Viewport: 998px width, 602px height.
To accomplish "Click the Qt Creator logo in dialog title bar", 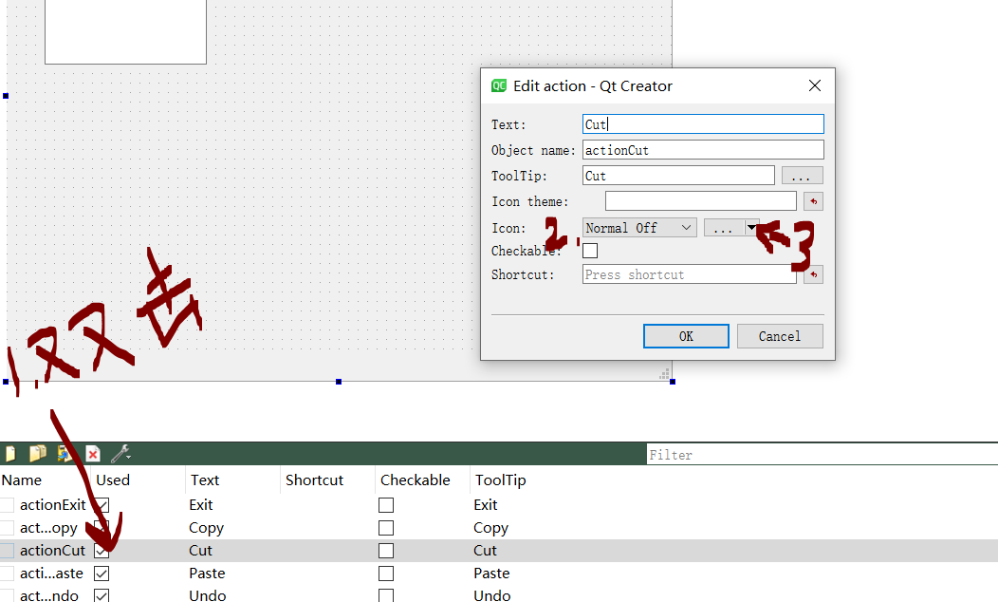I will pos(499,86).
